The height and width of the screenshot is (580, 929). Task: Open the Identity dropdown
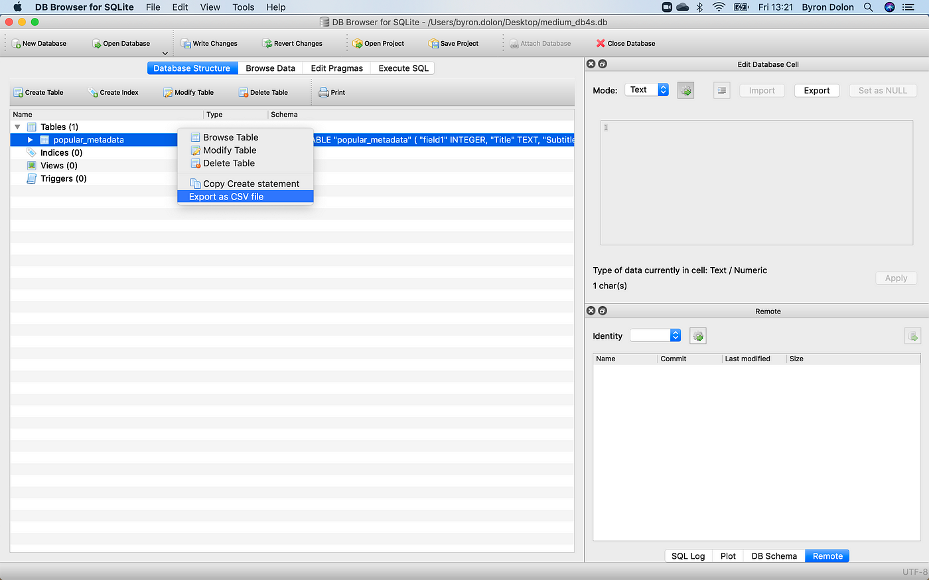656,335
